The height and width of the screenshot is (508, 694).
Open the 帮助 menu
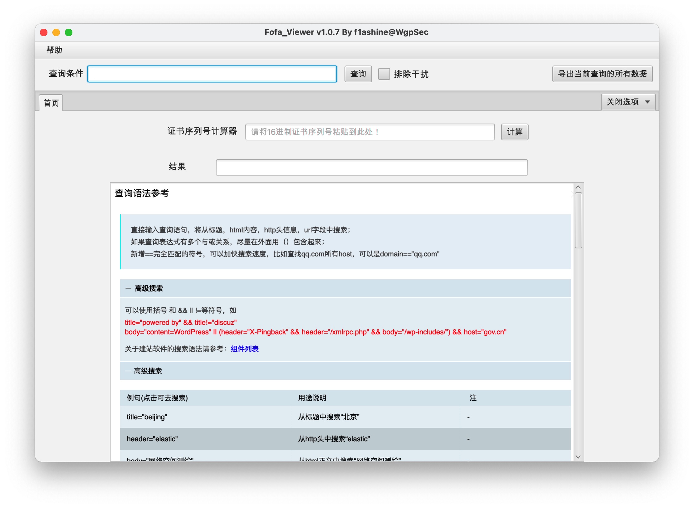point(54,50)
